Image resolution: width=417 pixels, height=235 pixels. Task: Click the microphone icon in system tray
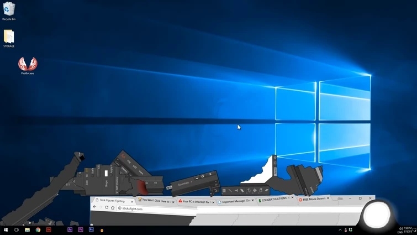(345, 230)
